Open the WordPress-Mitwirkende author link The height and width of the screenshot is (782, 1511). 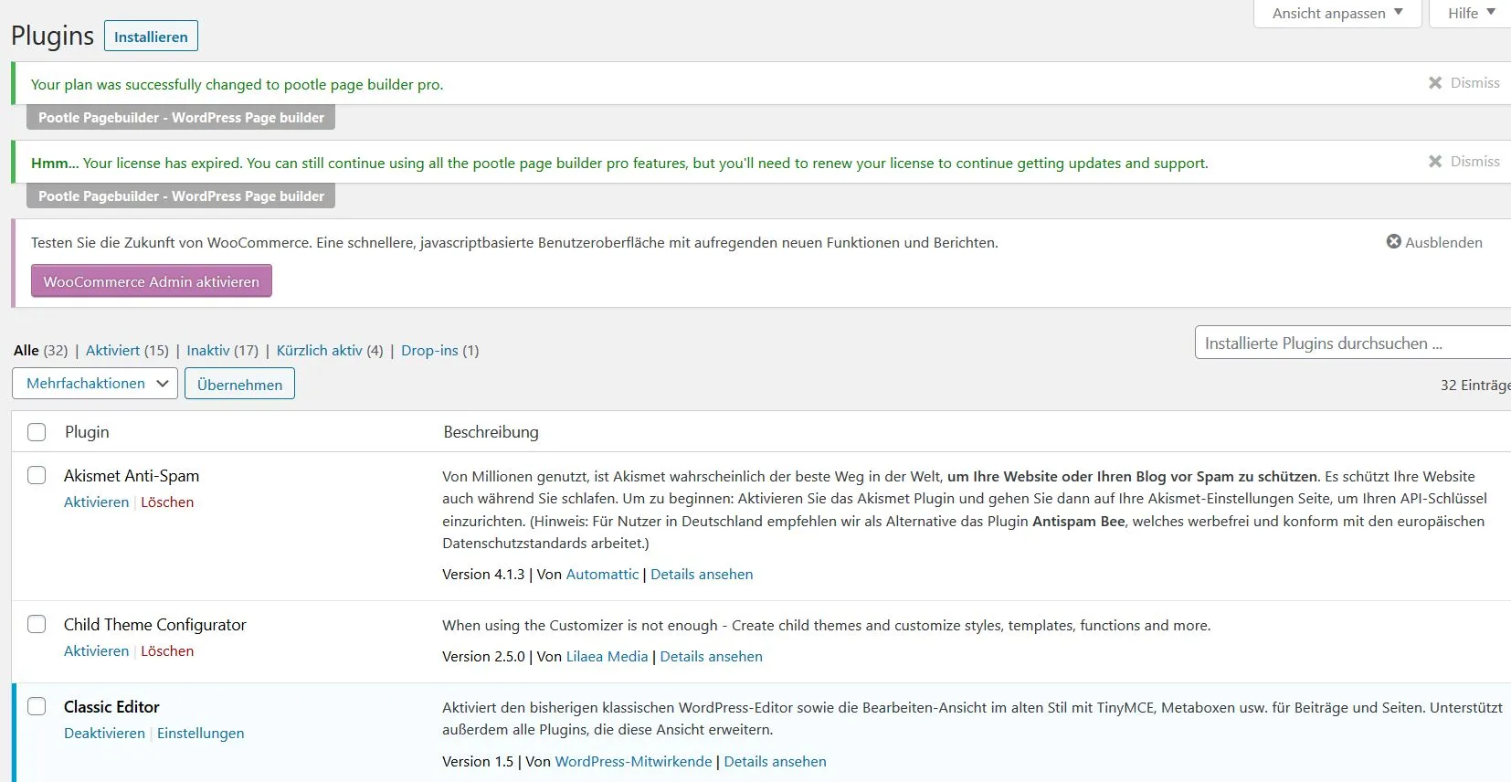tap(633, 762)
